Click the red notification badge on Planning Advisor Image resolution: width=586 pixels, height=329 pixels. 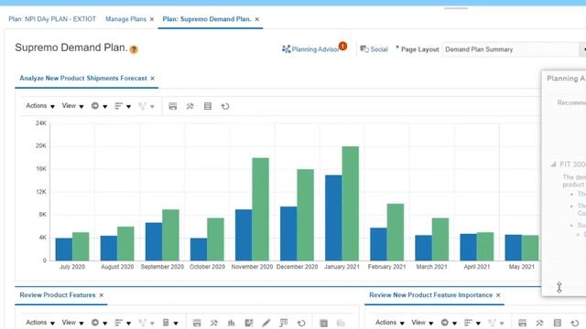[342, 46]
